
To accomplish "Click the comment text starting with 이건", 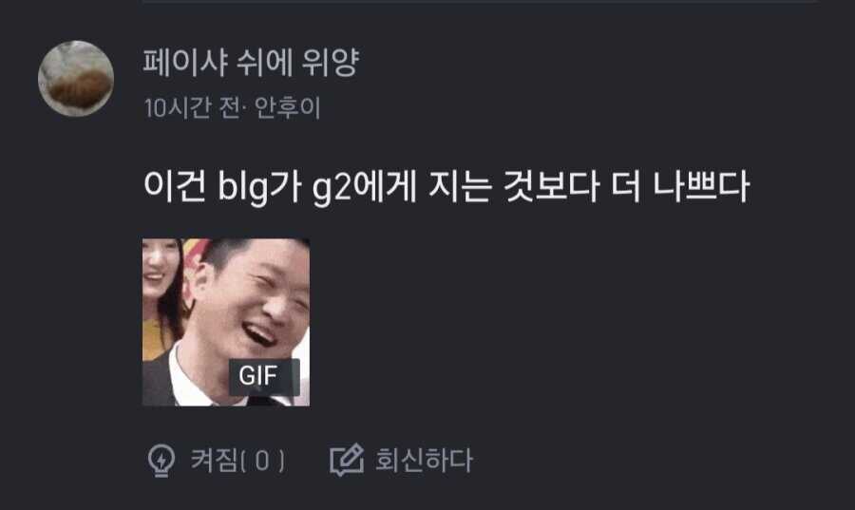I will click(446, 187).
